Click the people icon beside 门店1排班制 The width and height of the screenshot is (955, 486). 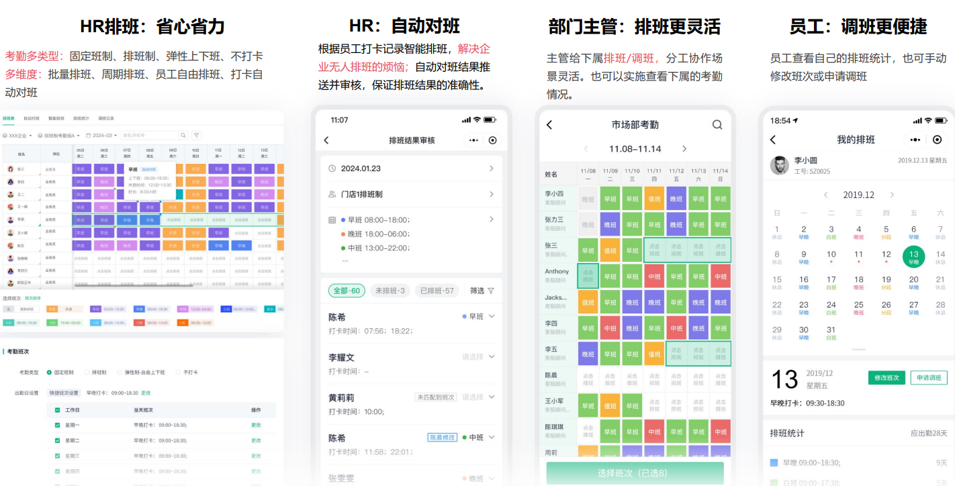point(332,194)
